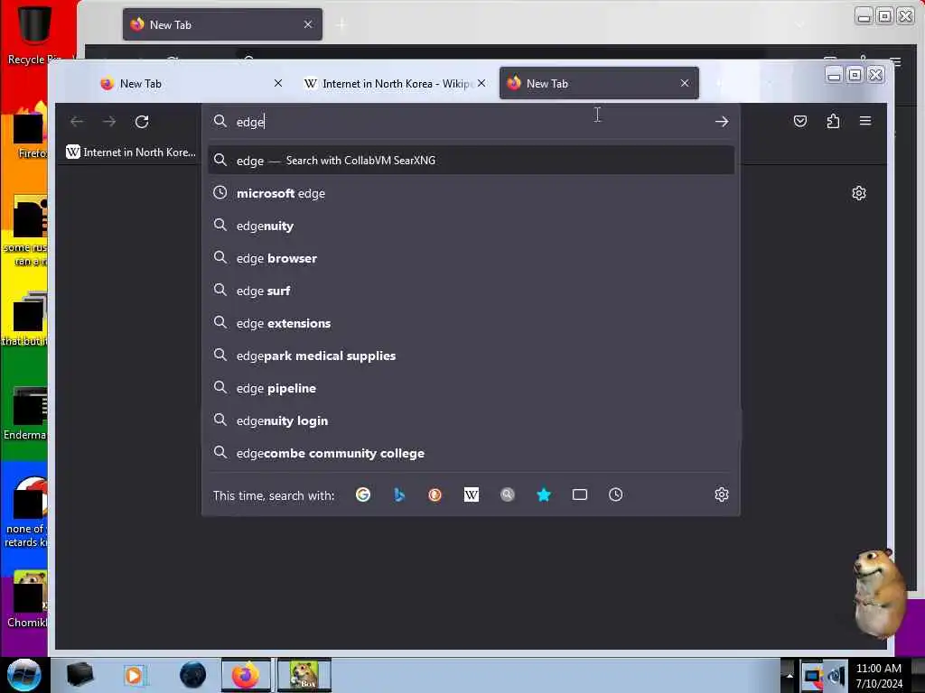Open Firefox application menu hamburger
The image size is (925, 693).
click(865, 121)
